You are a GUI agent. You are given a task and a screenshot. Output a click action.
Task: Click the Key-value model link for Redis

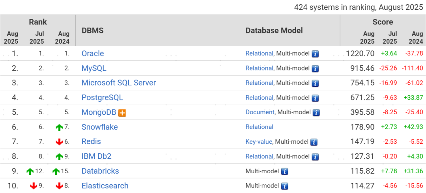258,142
